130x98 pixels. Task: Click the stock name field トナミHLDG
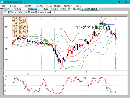click(x=20, y=9)
